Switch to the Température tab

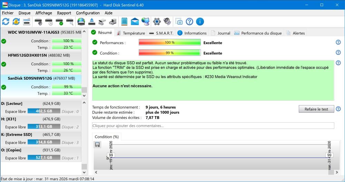click(x=131, y=33)
